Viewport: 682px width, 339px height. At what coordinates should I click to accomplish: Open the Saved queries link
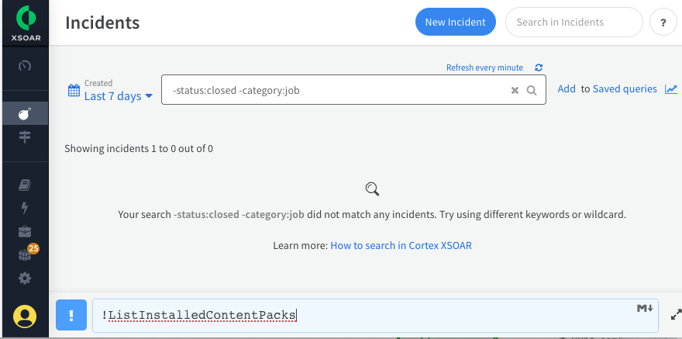click(x=625, y=89)
